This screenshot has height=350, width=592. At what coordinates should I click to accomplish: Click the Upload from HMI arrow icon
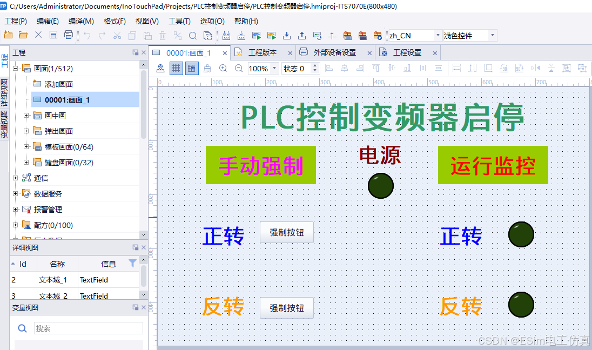(x=301, y=36)
